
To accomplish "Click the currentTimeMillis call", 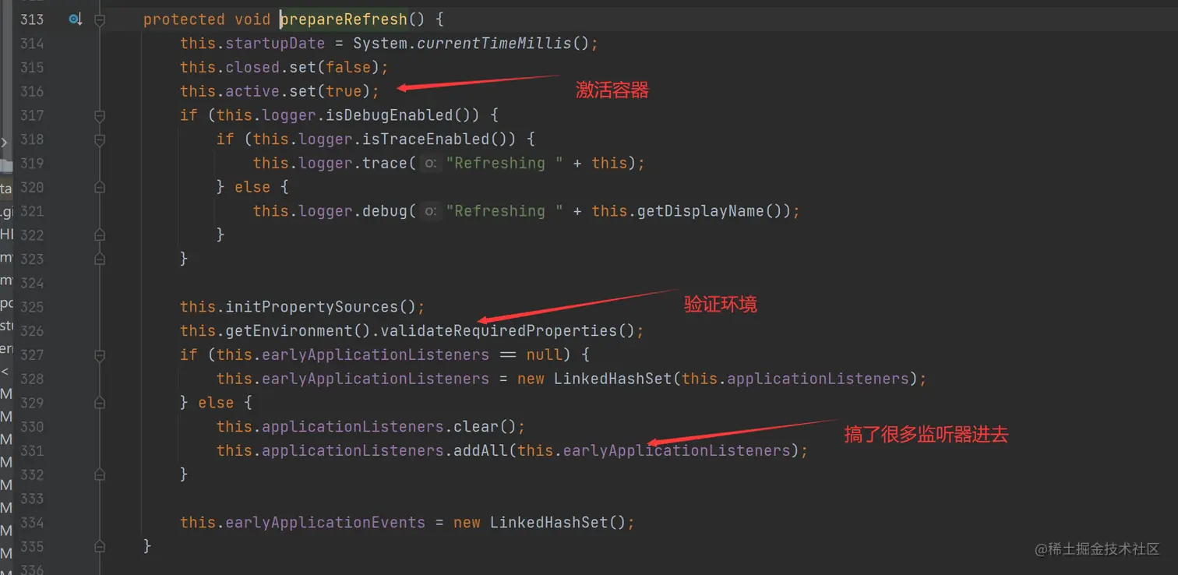I will [495, 44].
